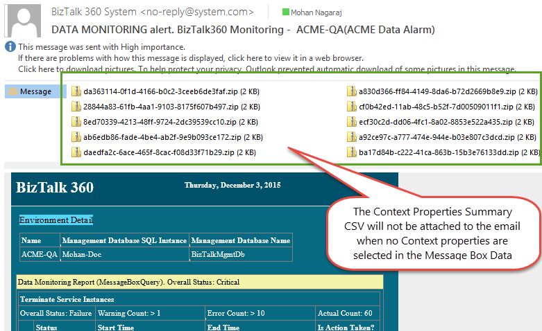The image size is (542, 331).
Task: Open attachment ba17d84b-c222-41ca-863b-15b3e76133dd.zip
Action: pos(450,152)
